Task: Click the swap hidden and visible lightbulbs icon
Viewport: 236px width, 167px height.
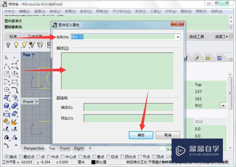Action: (x=40, y=45)
